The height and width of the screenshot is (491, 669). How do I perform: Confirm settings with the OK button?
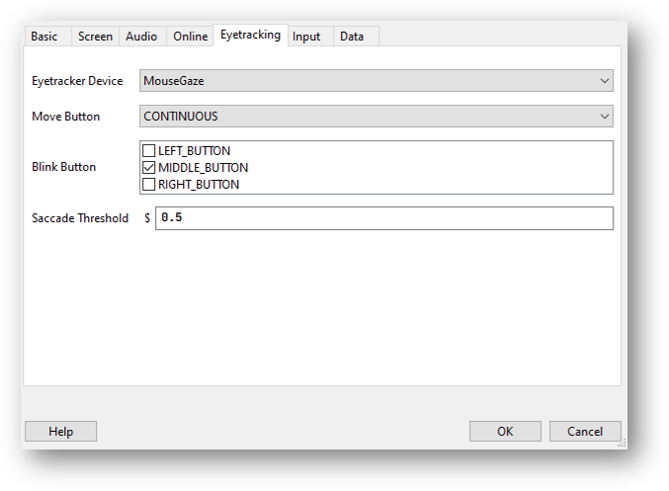pos(505,432)
